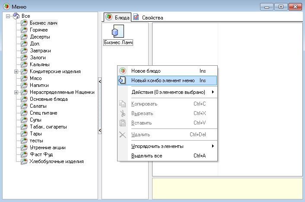Screen dimensions: 305x202
Task: Expand the Кондитерские изделия tree node
Action: click(16, 71)
